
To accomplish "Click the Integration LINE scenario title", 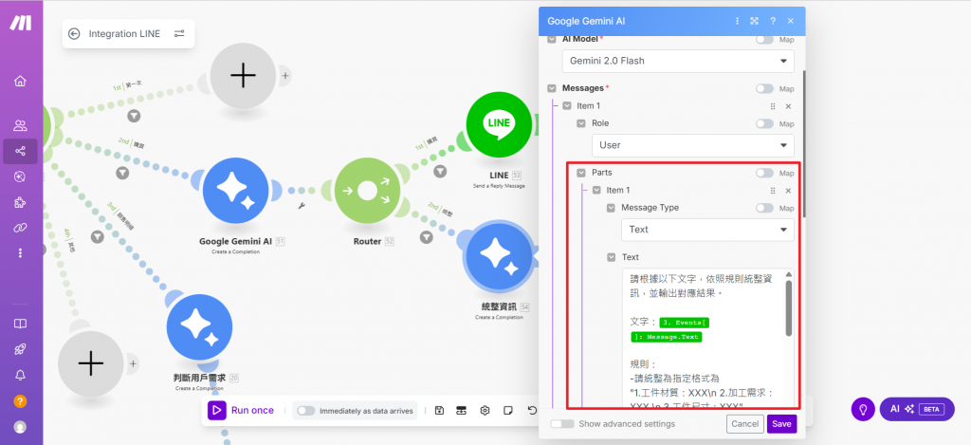I will (124, 33).
